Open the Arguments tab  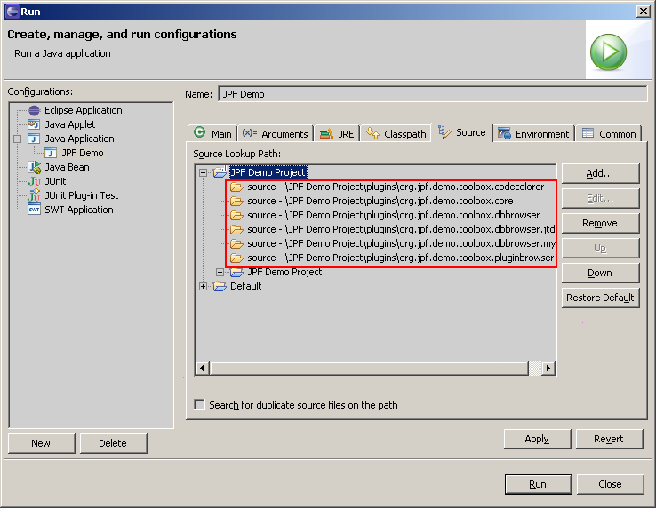(276, 134)
